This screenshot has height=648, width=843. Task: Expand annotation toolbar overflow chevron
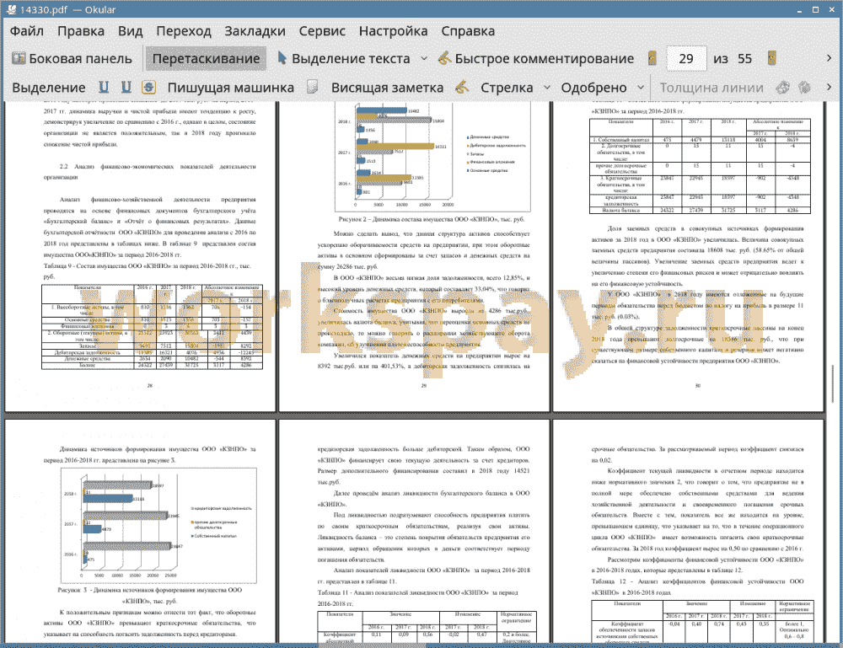point(829,87)
